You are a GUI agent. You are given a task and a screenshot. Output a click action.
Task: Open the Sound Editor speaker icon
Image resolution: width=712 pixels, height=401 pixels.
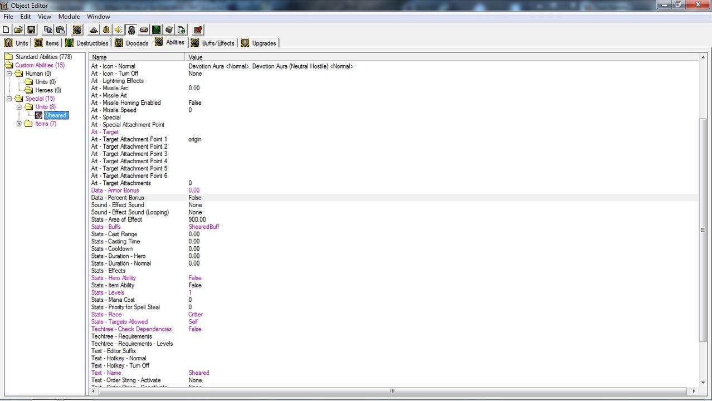point(119,30)
